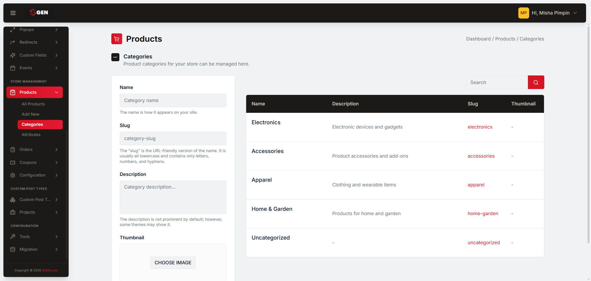Focus the Category description textarea
The image size is (591, 281).
(173, 197)
